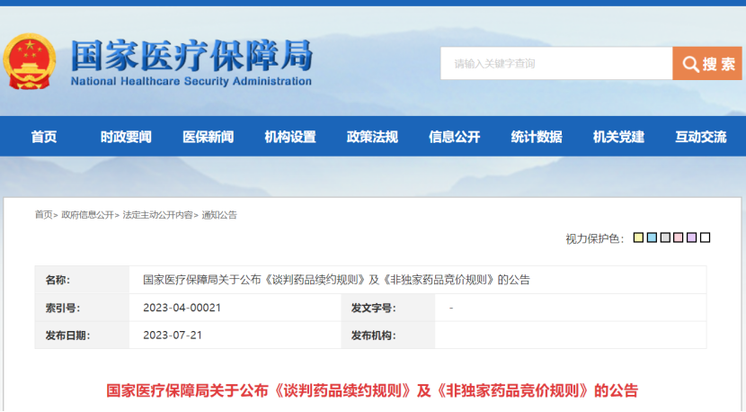Navigate to 信息公开 section

coord(455,137)
